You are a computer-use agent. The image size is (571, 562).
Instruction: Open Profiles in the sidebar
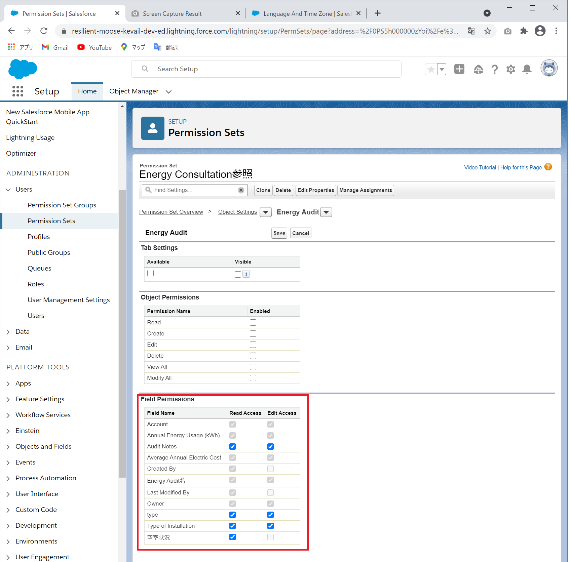[x=39, y=237]
